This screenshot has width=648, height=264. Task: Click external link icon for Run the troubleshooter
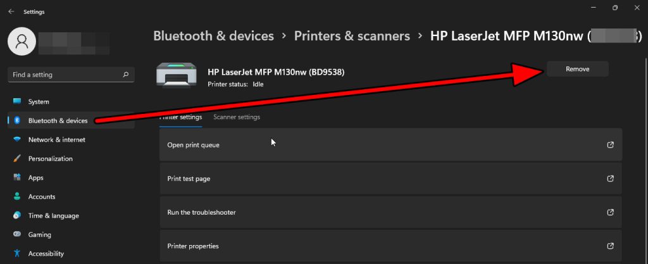pos(610,212)
